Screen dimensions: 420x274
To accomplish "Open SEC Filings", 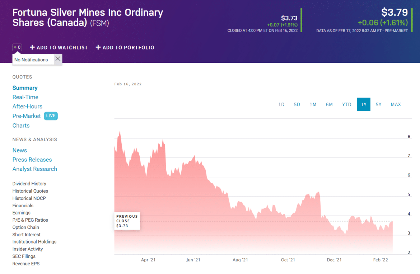I will coord(23,256).
